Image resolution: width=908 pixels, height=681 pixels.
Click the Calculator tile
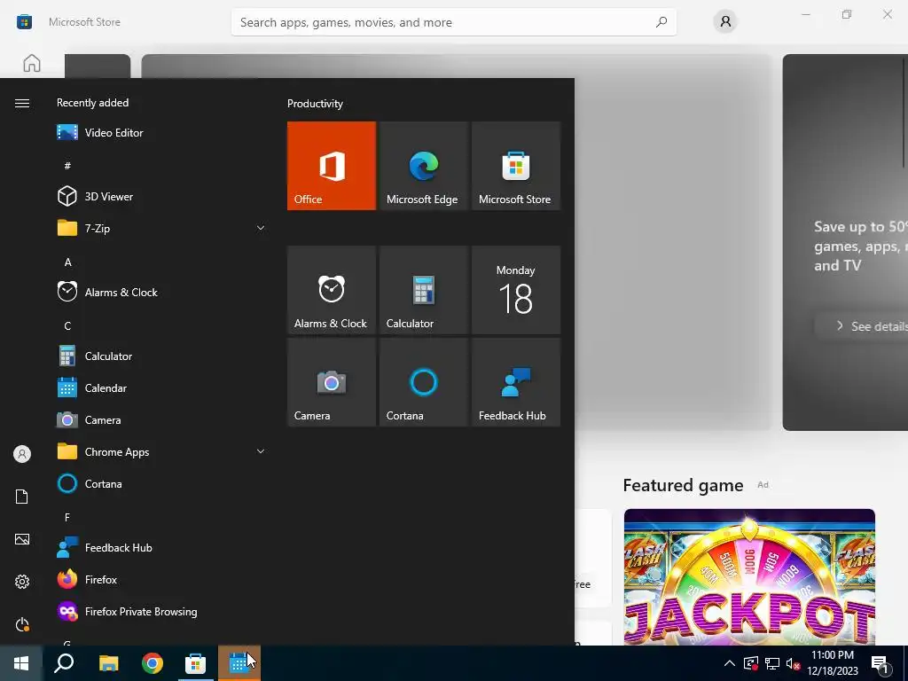coord(423,290)
